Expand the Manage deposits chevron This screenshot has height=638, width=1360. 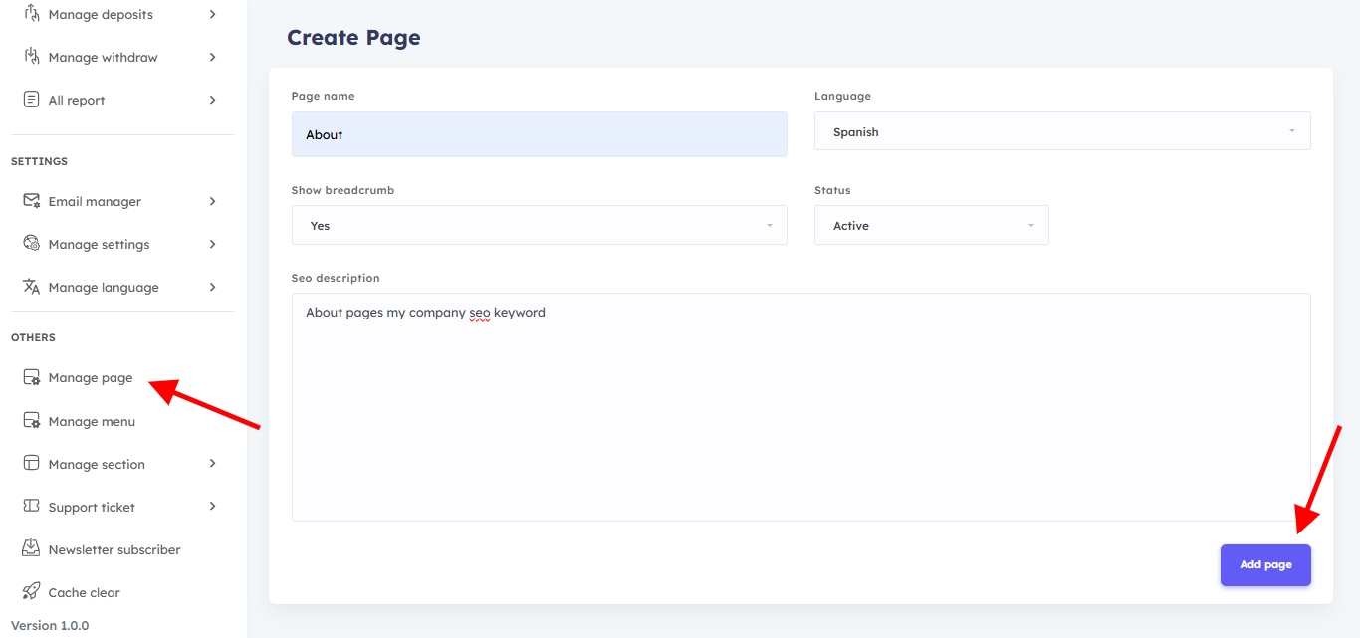point(212,14)
